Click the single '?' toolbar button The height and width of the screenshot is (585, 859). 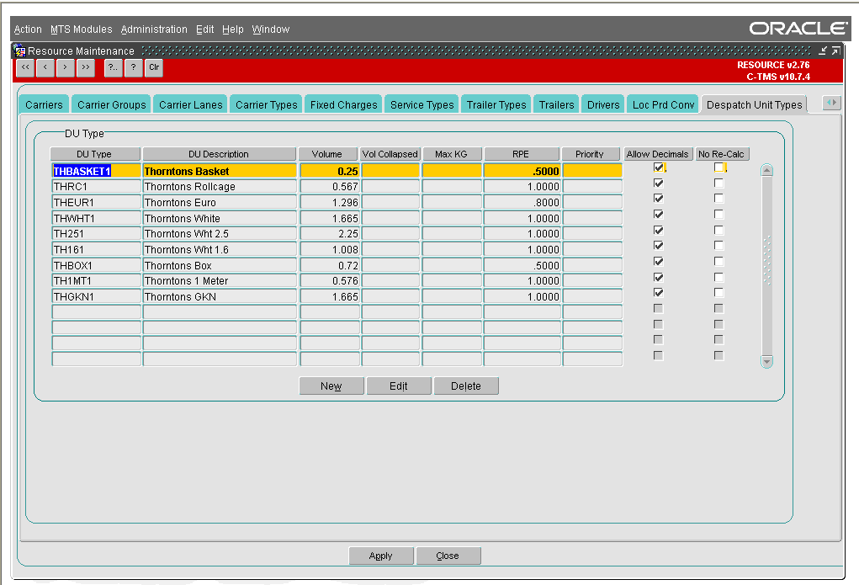[133, 68]
